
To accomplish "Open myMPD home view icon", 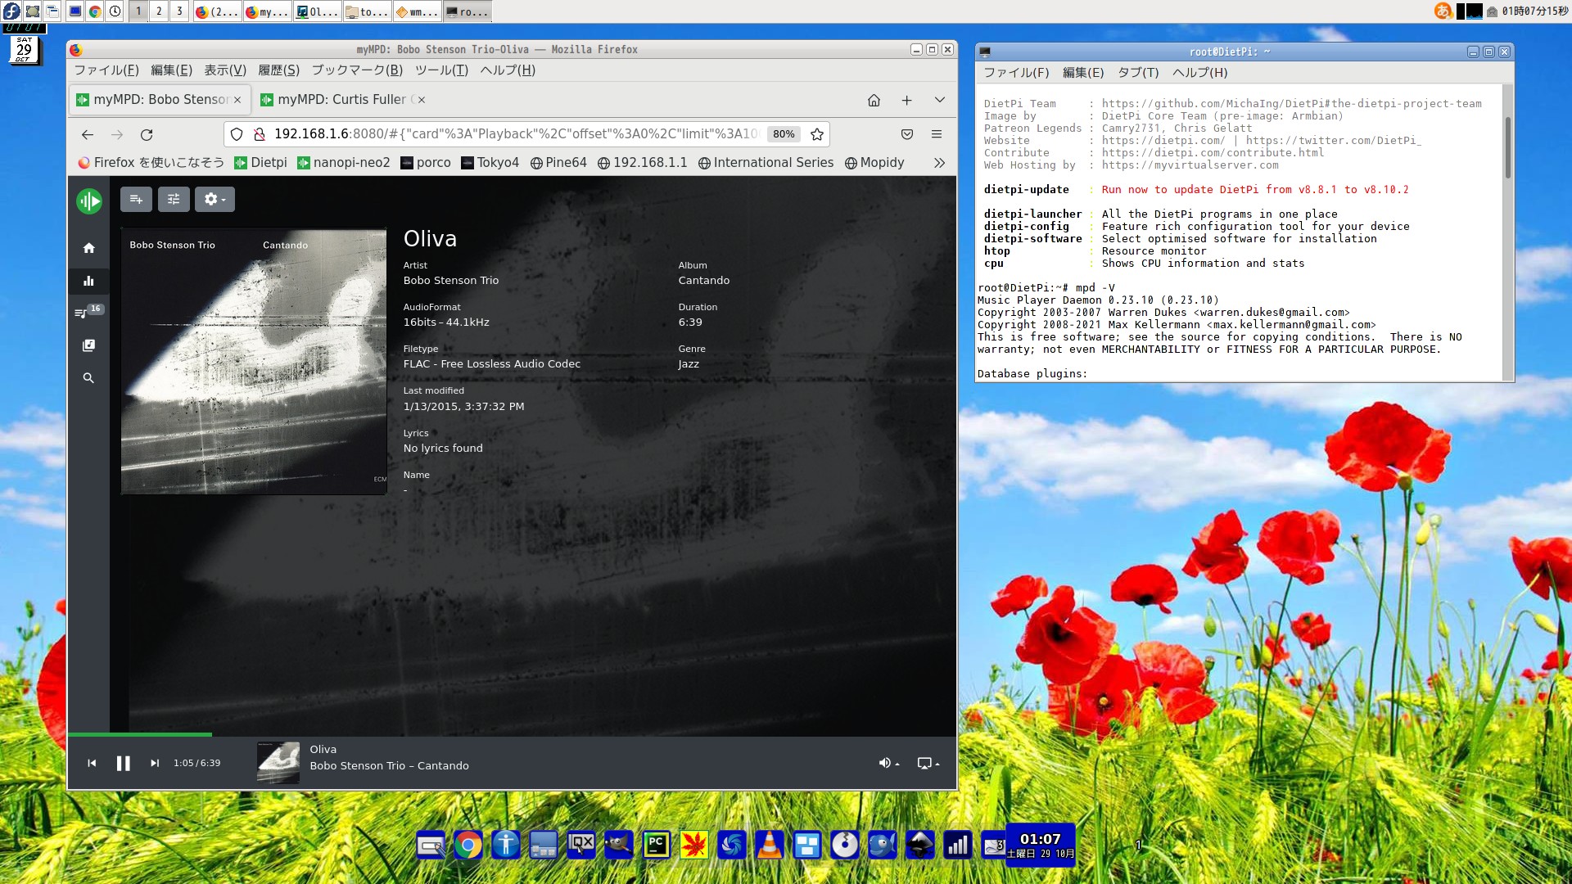I will pyautogui.click(x=88, y=248).
